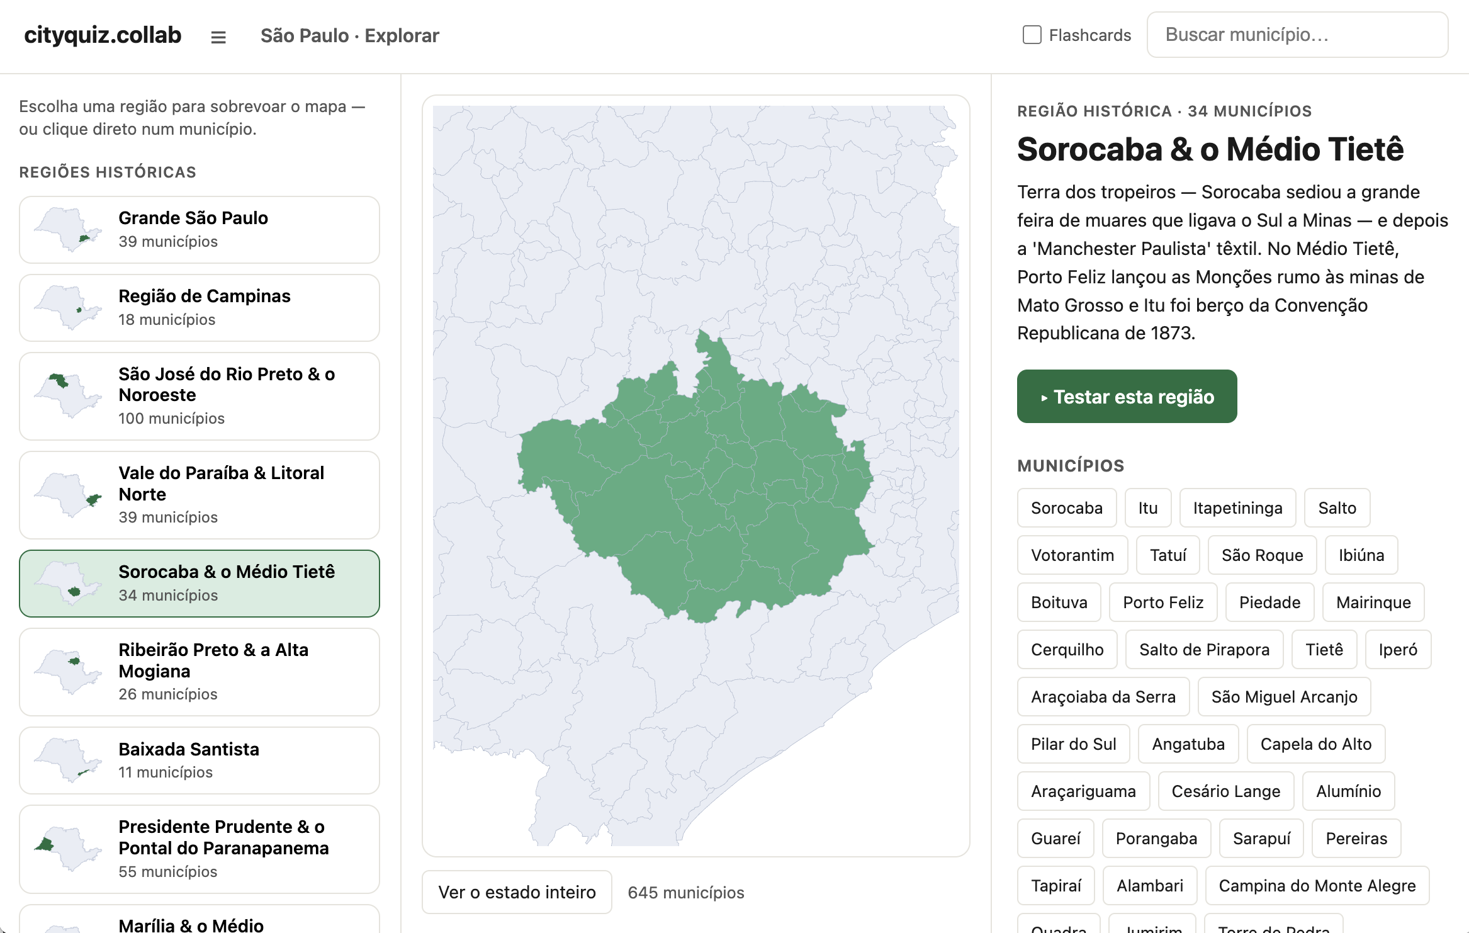Select the Araçoiaba da Serra chip
1469x933 pixels.
(1103, 697)
